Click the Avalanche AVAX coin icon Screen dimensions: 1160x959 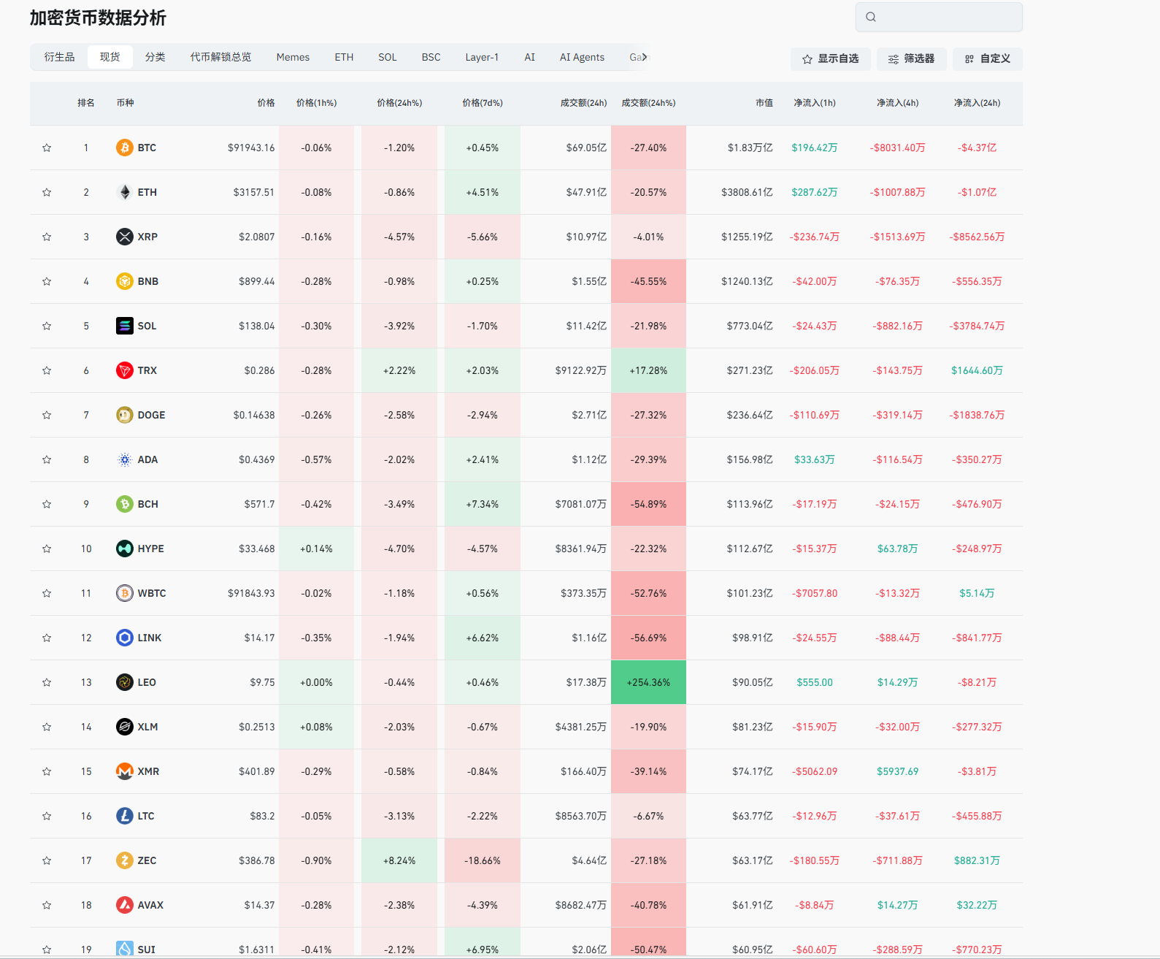pyautogui.click(x=125, y=905)
